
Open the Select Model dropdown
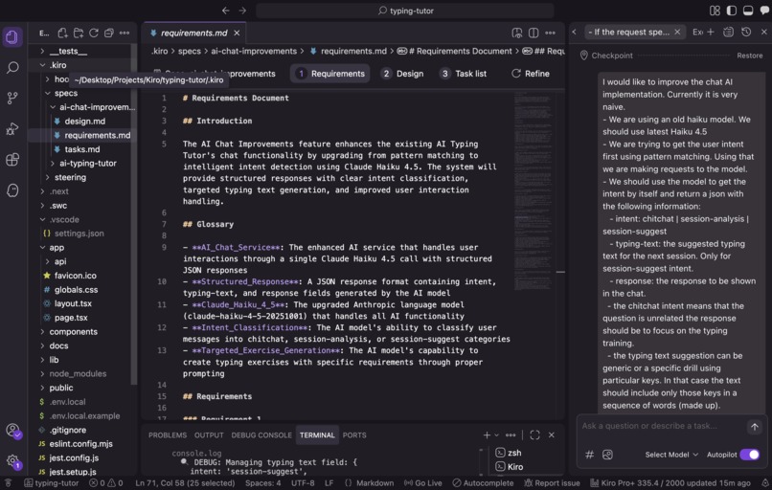click(671, 455)
